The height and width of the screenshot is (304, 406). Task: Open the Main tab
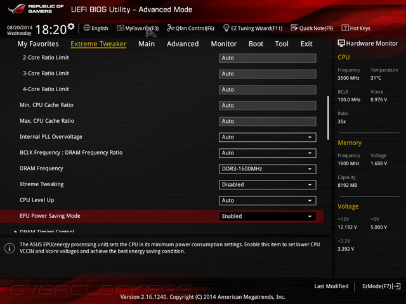coord(147,44)
